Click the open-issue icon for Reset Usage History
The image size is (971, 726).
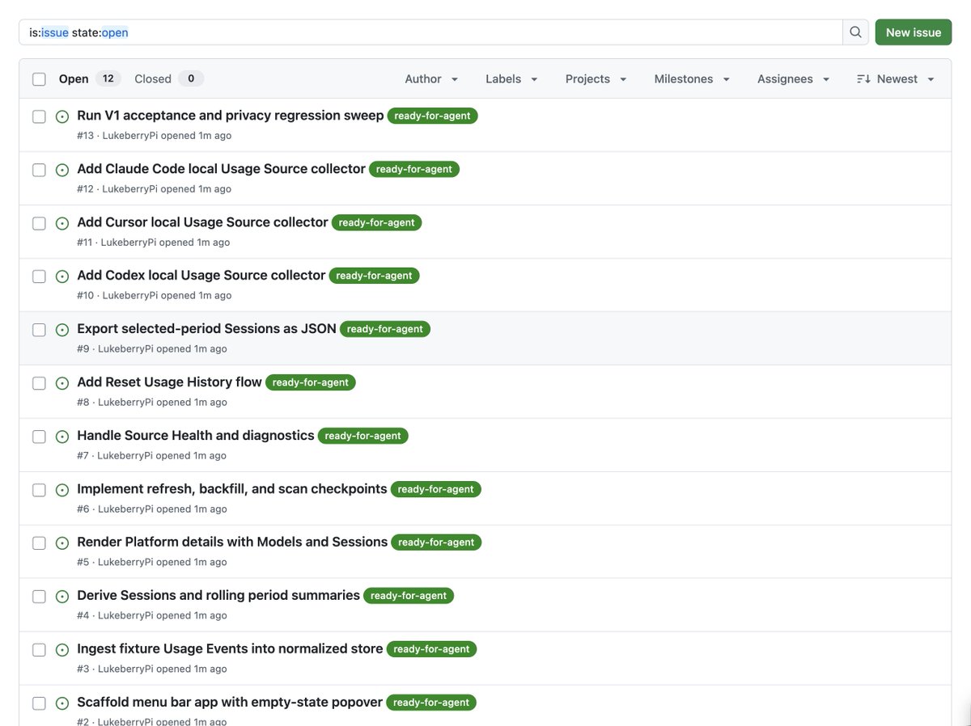(62, 383)
